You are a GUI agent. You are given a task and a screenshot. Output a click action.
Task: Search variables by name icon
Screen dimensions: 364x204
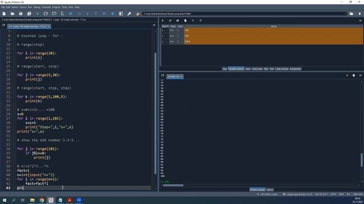point(193,20)
